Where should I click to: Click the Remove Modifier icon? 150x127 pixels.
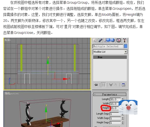(x=116, y=85)
